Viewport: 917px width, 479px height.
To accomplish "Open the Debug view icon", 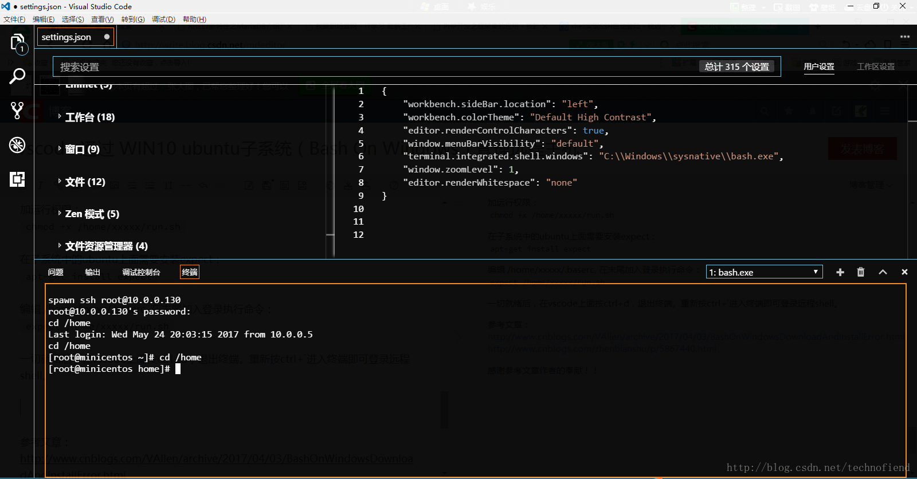I will pos(17,145).
